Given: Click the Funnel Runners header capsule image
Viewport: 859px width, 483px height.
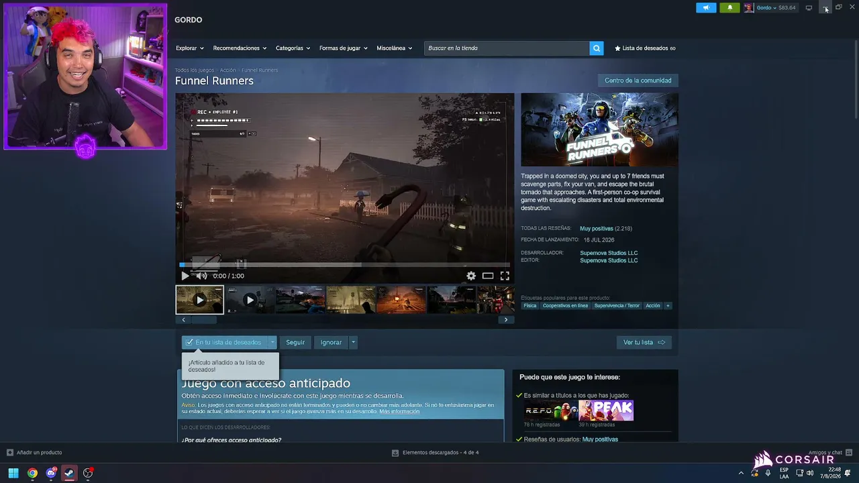Looking at the screenshot, I should pos(600,130).
